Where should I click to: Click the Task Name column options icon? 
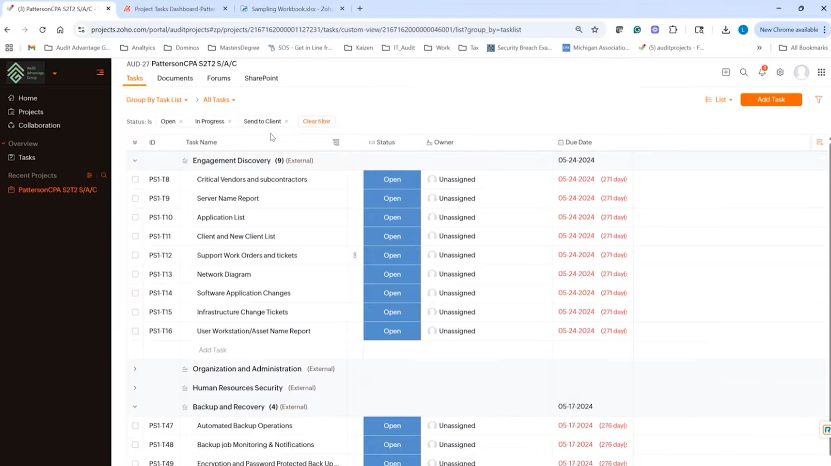coord(336,142)
